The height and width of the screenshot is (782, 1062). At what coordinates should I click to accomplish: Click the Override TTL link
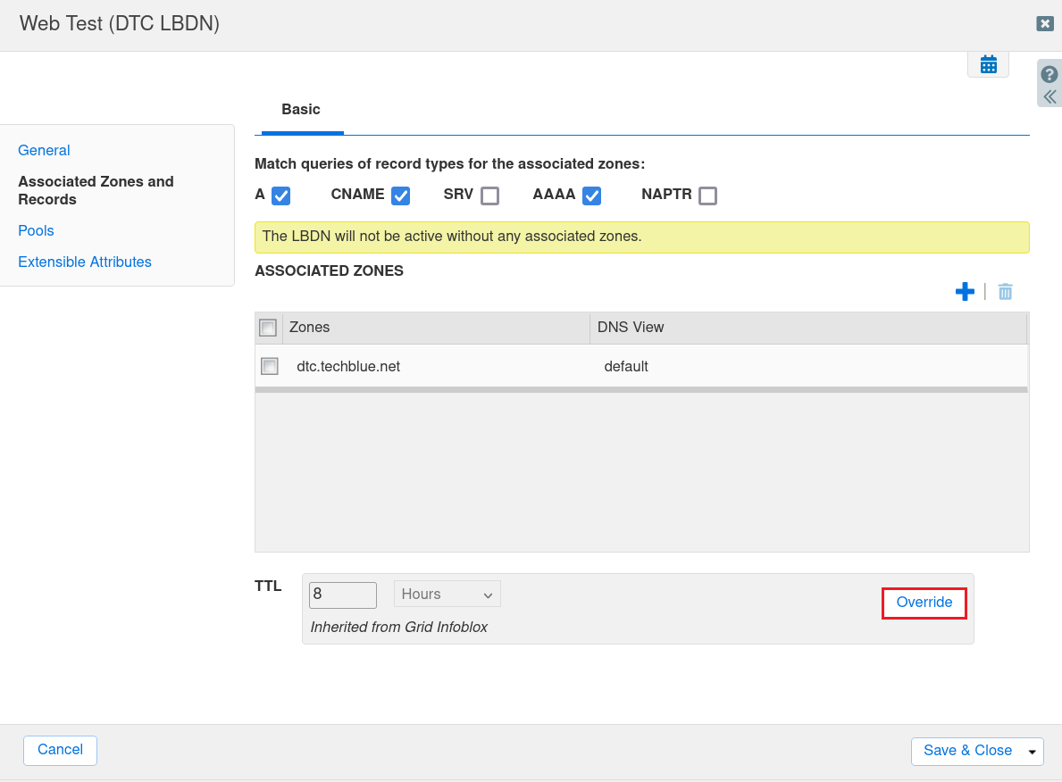click(x=924, y=603)
